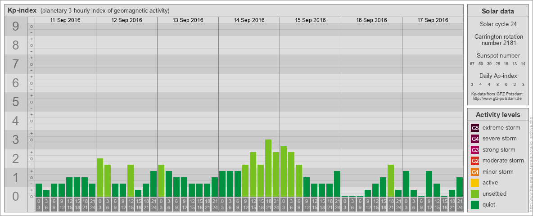Click the 13 Sep 0-3 hour bar
The height and width of the screenshot is (216, 533).
pyautogui.click(x=161, y=181)
